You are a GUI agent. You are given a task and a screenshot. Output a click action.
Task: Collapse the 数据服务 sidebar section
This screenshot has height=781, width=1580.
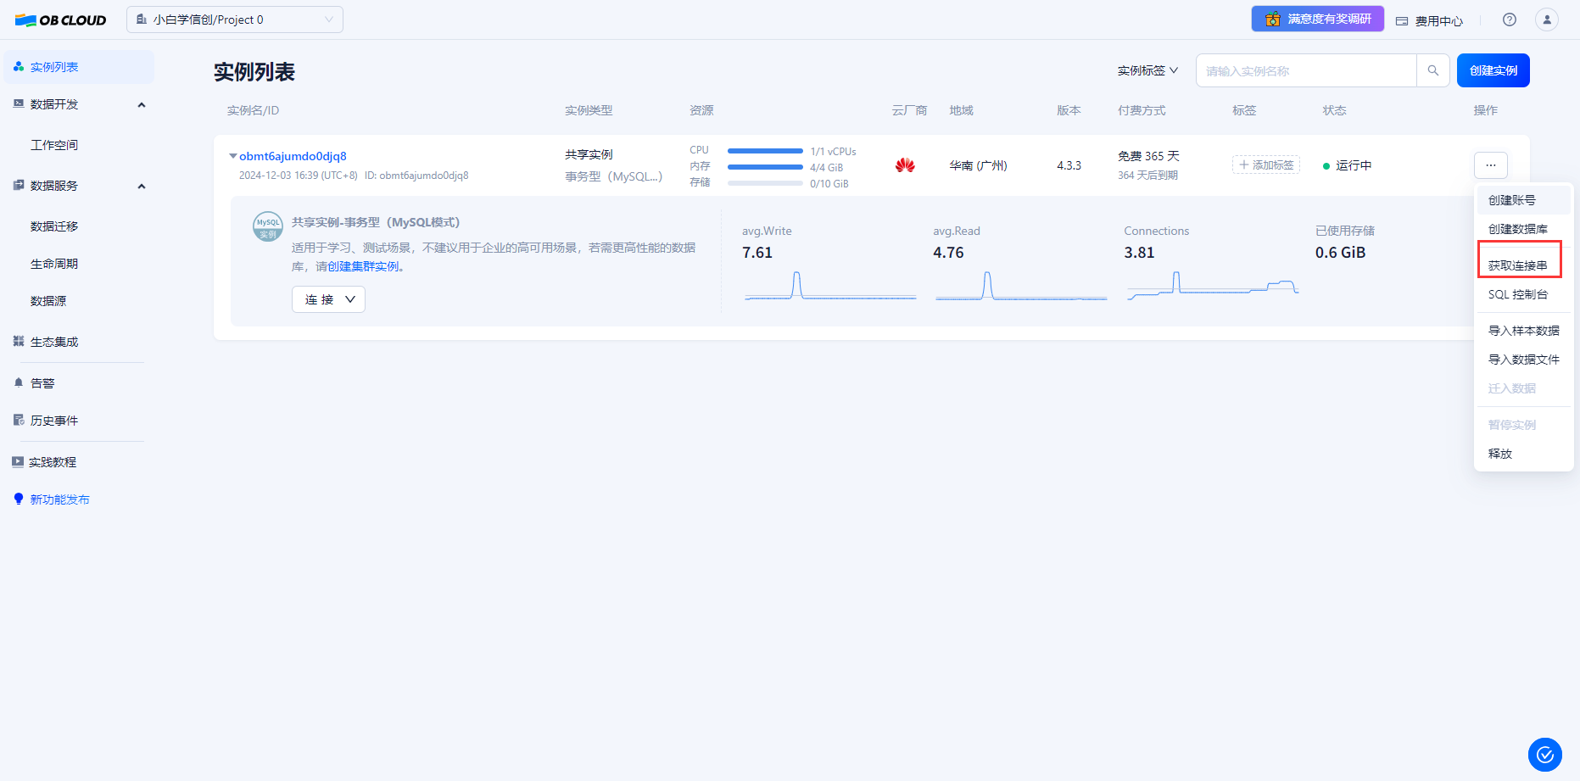142,186
